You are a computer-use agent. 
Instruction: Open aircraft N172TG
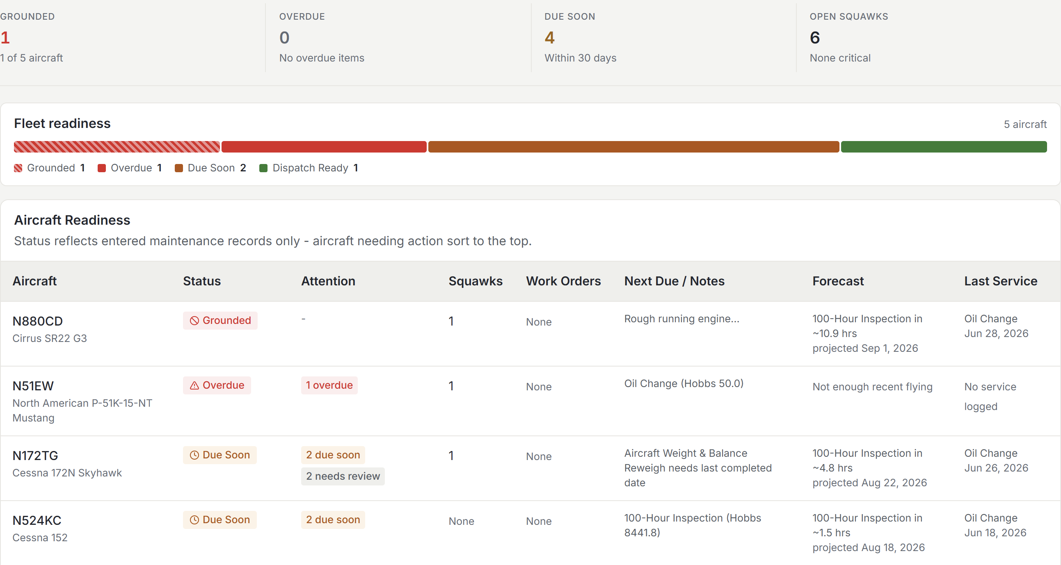pos(35,456)
